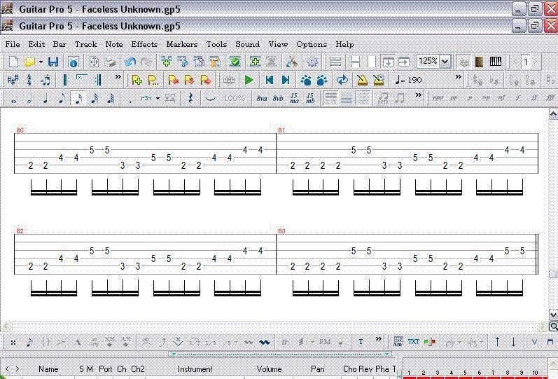Click the print icon
558x379 pixels.
[x=110, y=62]
